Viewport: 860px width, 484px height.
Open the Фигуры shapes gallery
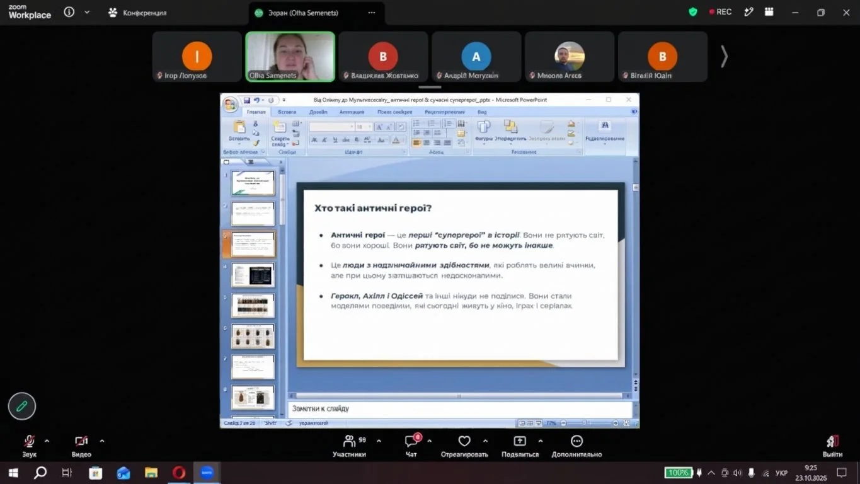click(x=484, y=131)
